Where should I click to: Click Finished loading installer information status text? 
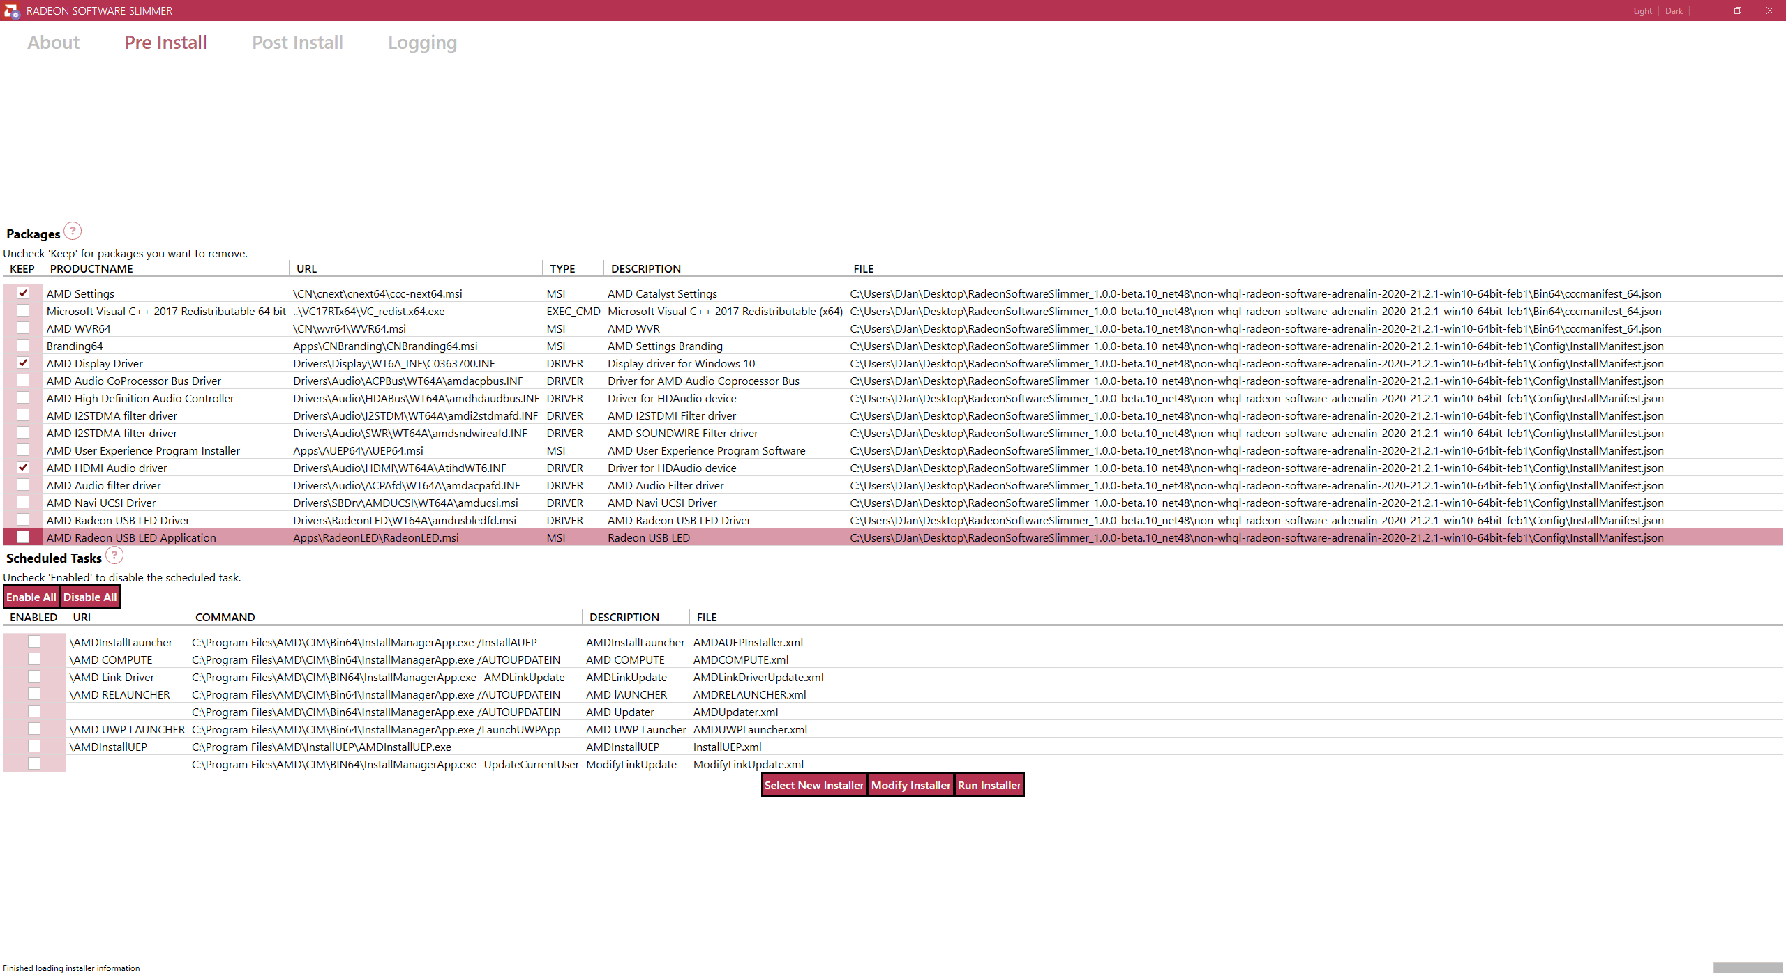coord(71,968)
